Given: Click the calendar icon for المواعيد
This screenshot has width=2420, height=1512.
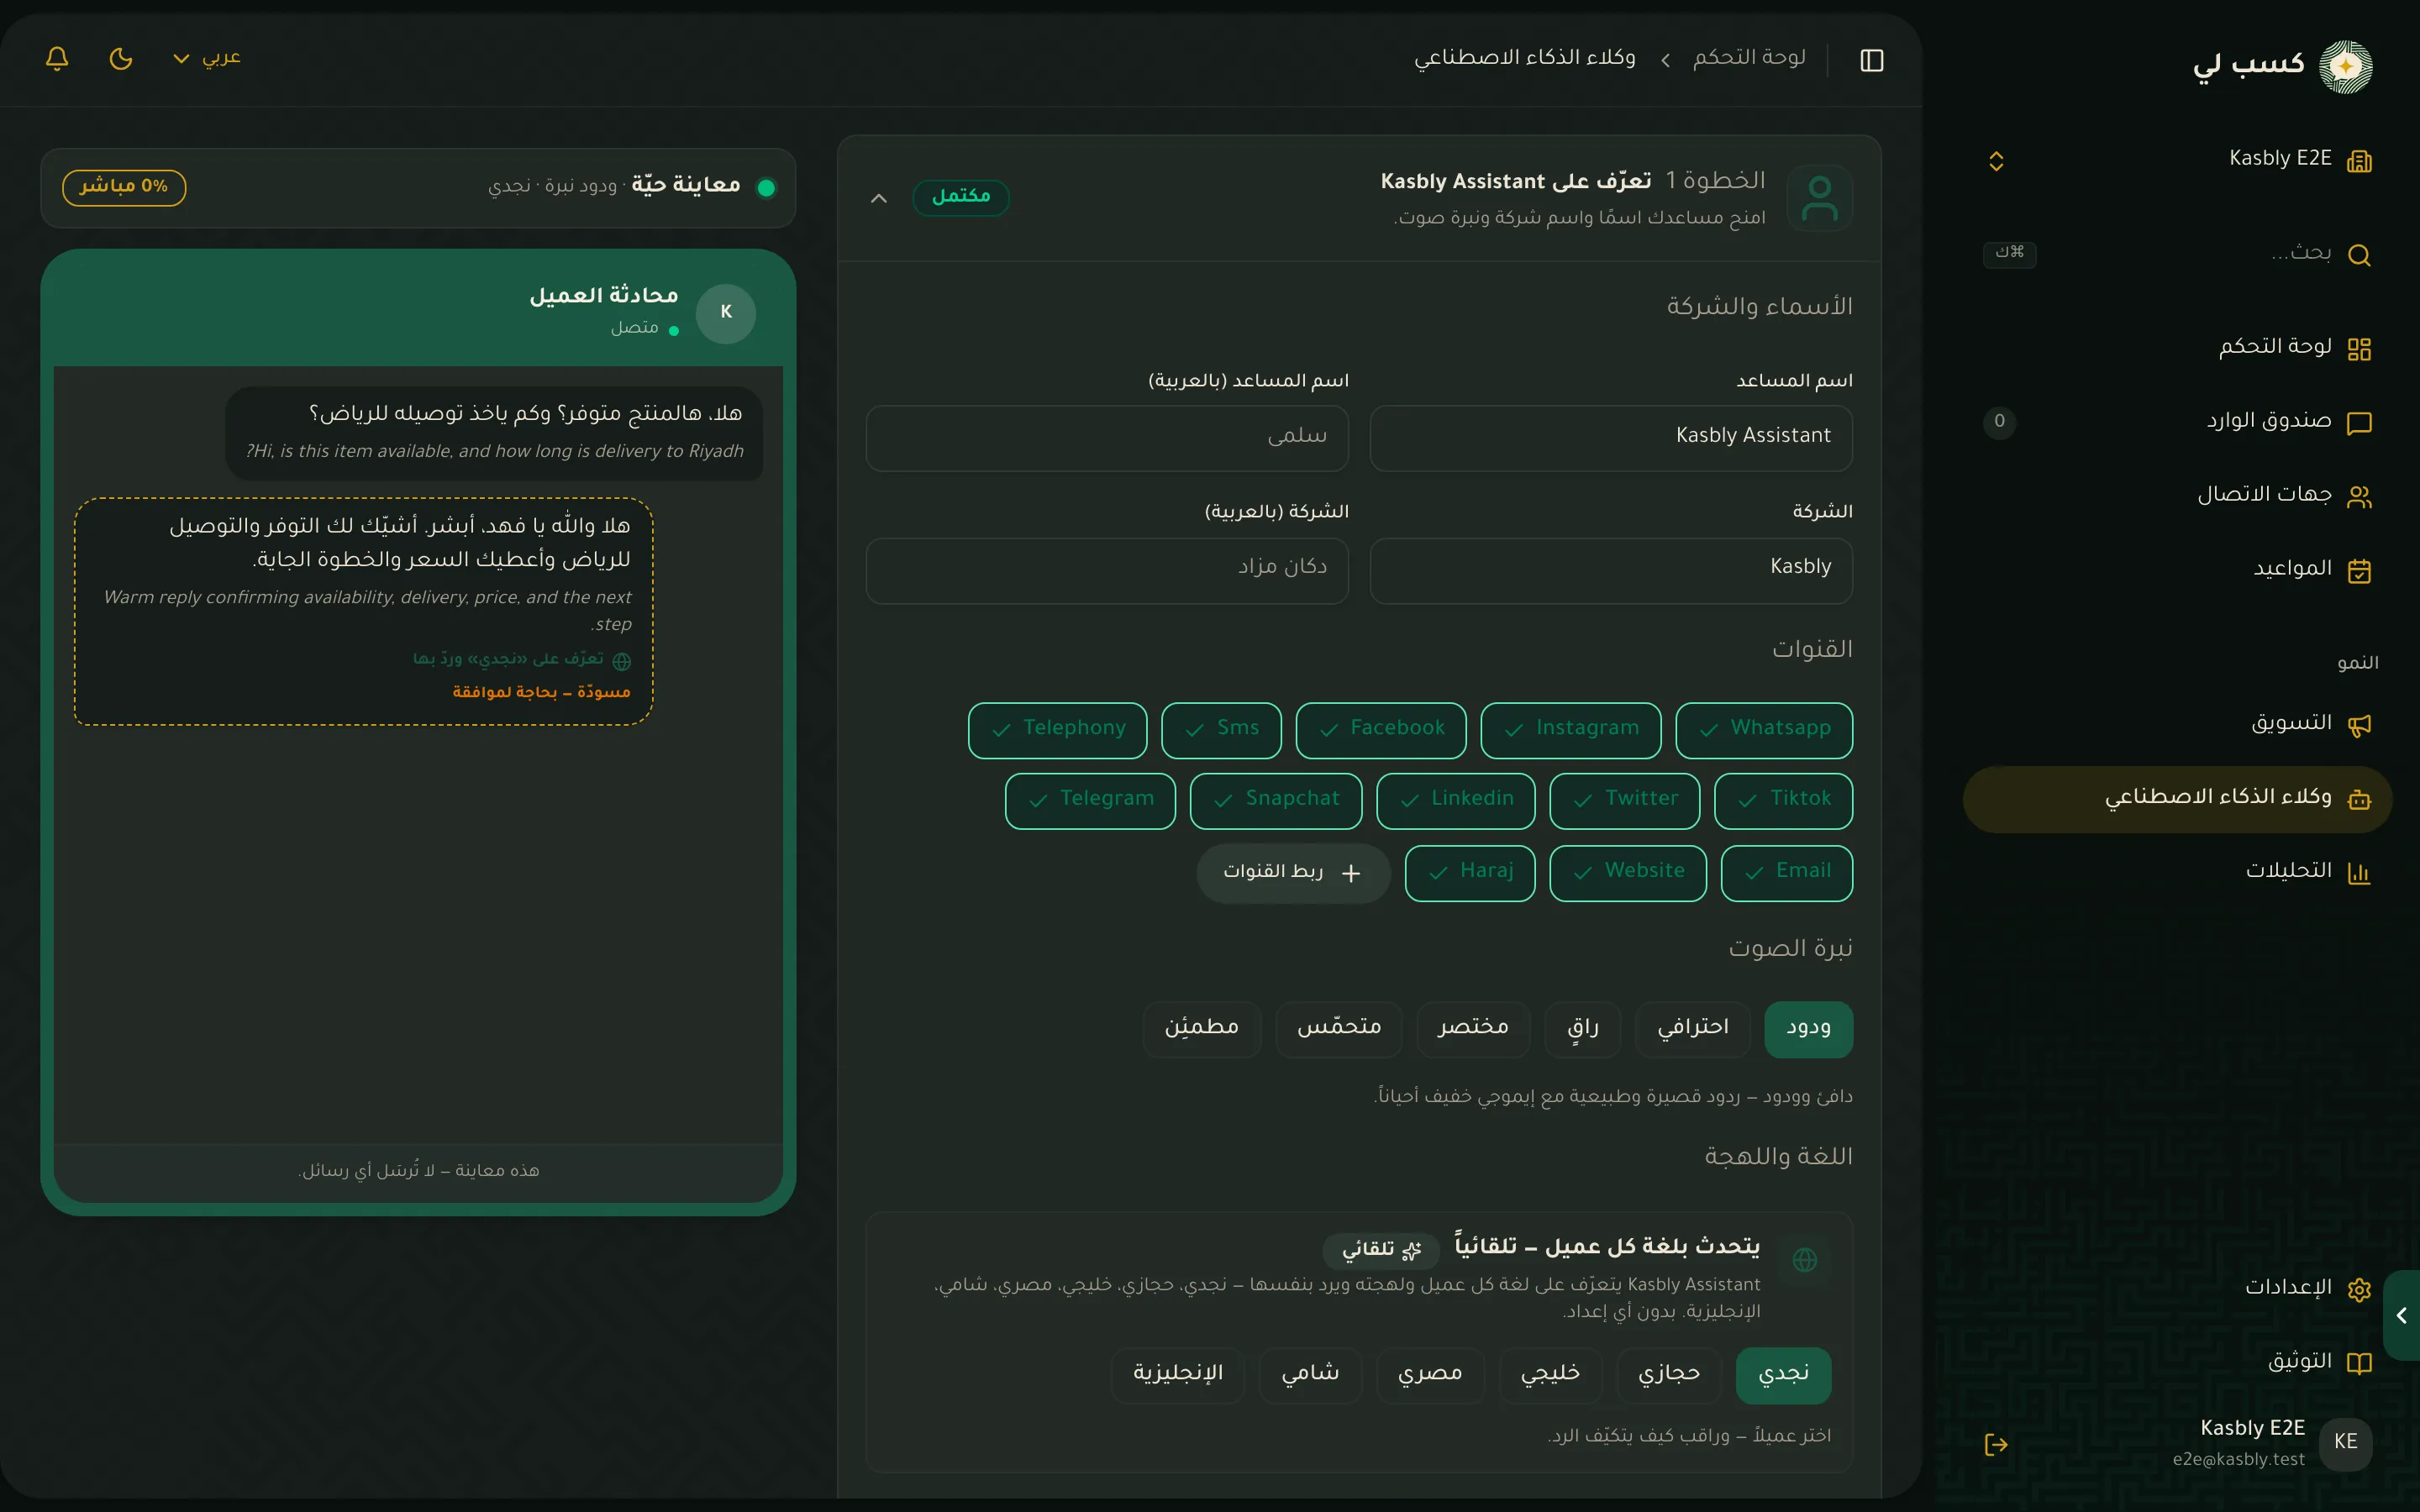Looking at the screenshot, I should [x=2359, y=571].
